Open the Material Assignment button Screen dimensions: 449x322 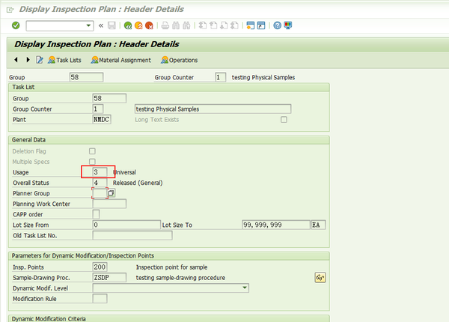pos(120,60)
